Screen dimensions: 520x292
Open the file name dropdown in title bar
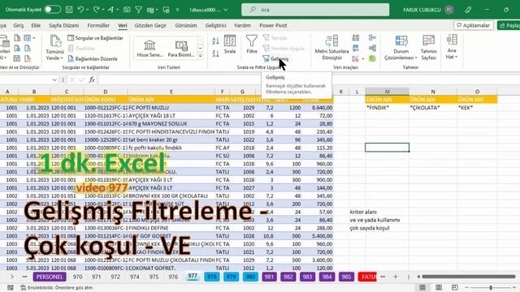tap(226, 10)
